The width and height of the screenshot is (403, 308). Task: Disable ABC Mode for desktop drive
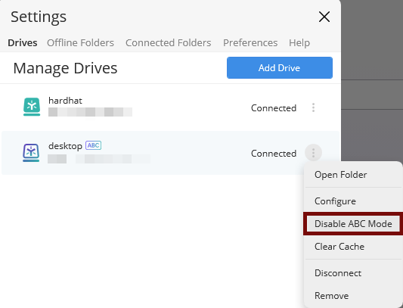click(x=353, y=224)
